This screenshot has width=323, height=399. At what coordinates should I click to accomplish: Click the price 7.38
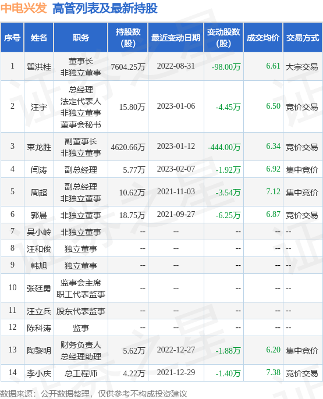tap(273, 372)
